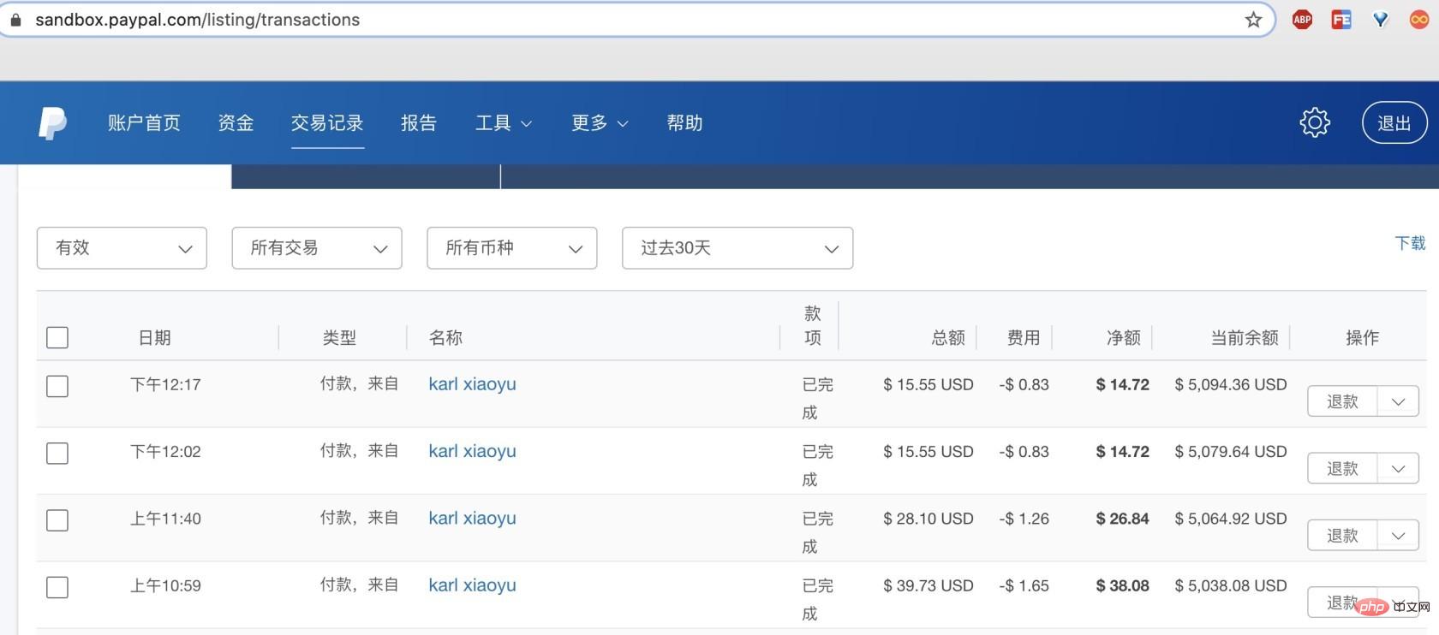
Task: Open karl xiaoyu link at 上午10:59
Action: pos(472,585)
